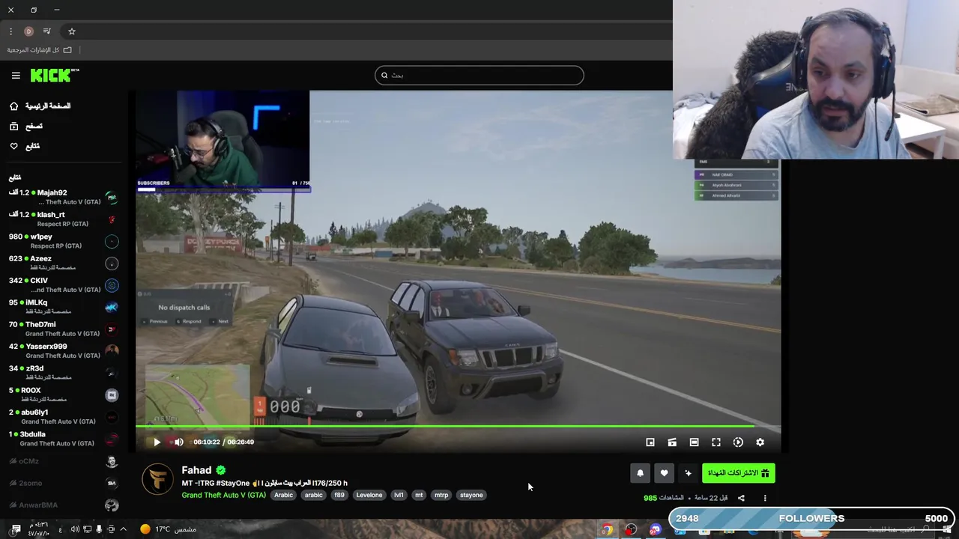Select the lvl1 tag

click(x=399, y=495)
